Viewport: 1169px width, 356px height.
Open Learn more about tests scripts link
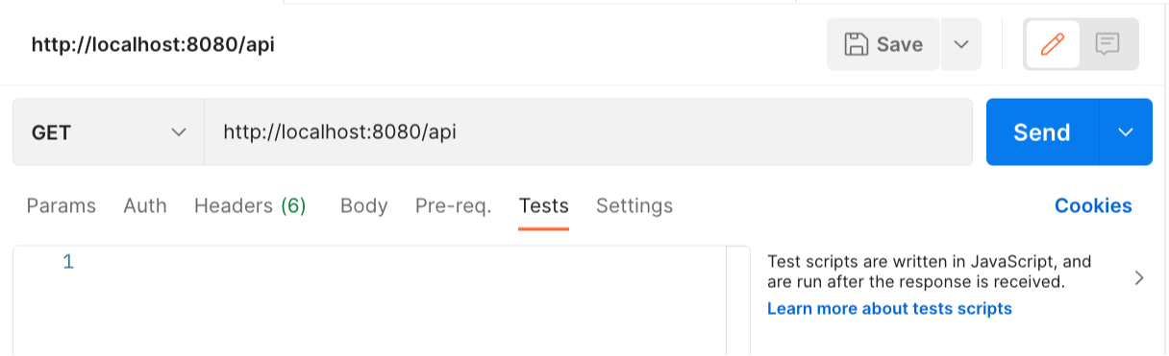(x=889, y=308)
